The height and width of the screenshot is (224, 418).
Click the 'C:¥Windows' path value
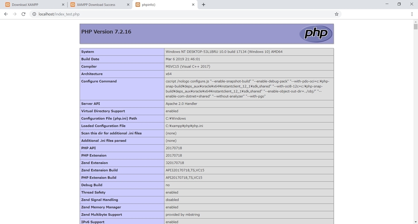(x=176, y=118)
